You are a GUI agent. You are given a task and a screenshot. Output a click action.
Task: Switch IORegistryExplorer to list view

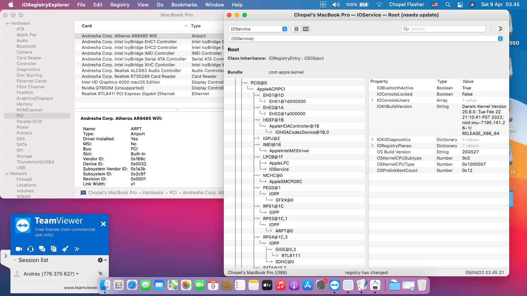[296, 29]
